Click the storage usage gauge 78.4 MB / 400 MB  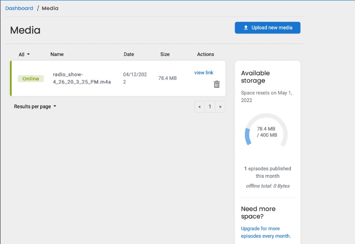point(266,130)
